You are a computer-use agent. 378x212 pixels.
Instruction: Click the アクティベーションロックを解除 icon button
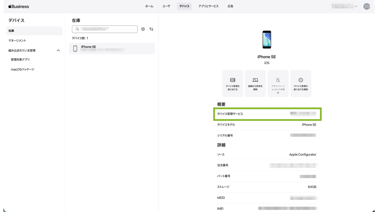pos(278,84)
